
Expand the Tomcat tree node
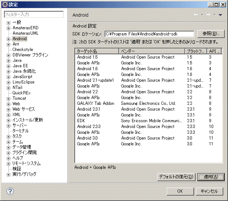(x=8, y=99)
